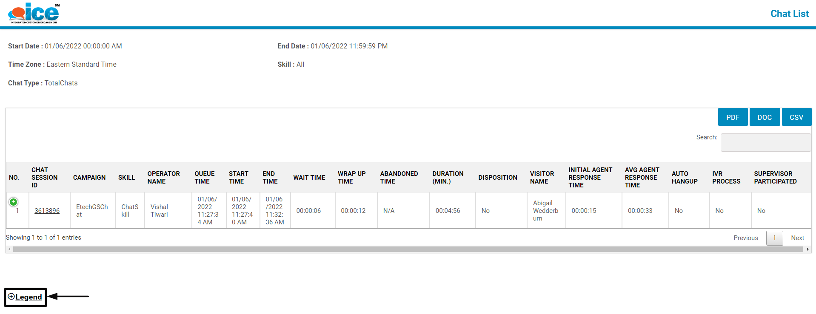Expand the Legend section

[x=25, y=297]
